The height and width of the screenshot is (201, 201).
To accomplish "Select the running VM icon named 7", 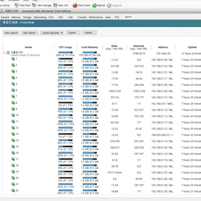I will [x=13, y=97].
